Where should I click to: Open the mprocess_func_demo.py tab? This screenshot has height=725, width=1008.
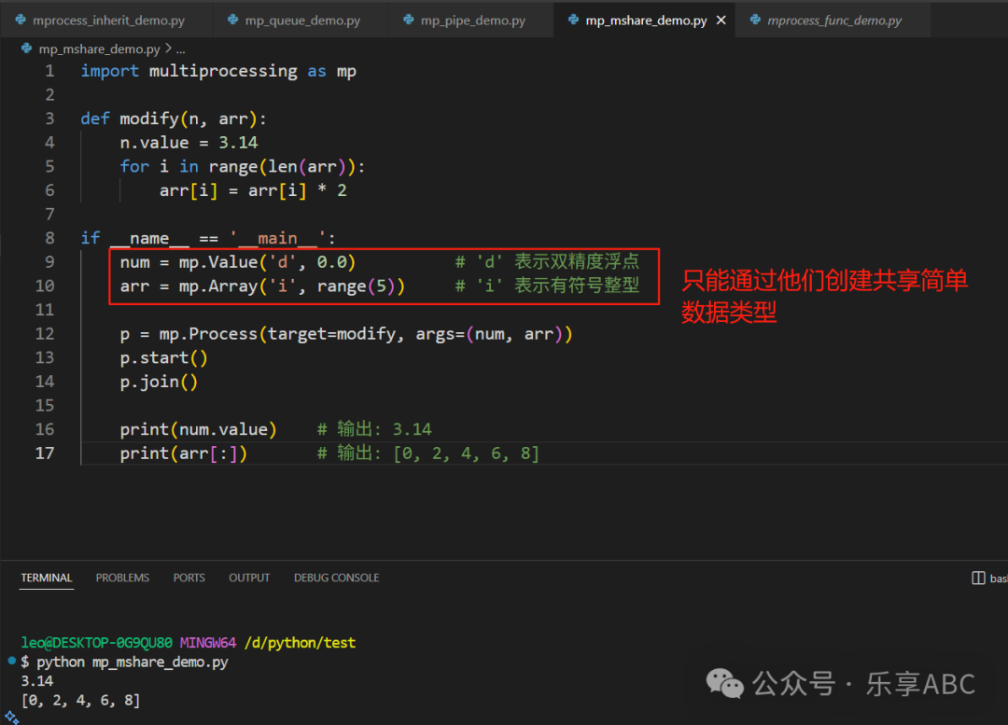coord(833,20)
